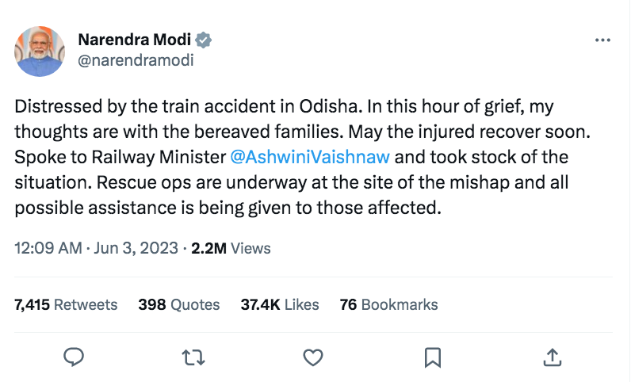
Task: Click the blue verified badge
Action: (204, 40)
